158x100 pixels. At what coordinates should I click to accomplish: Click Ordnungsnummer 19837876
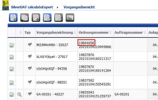[x=86, y=55]
